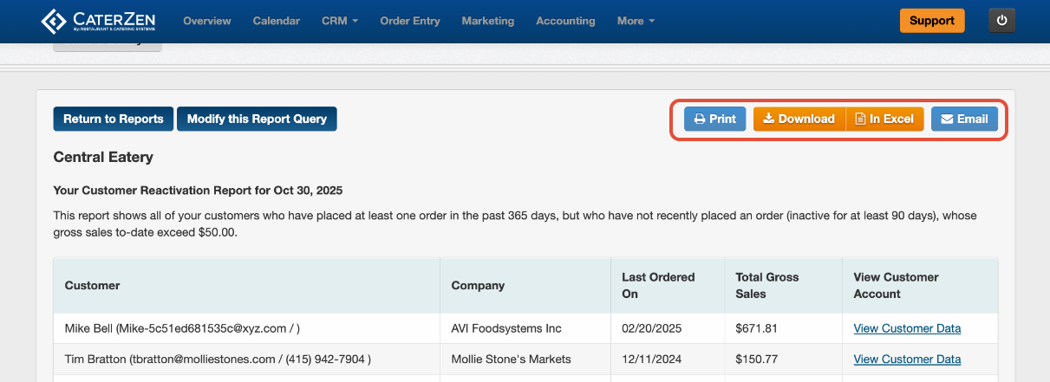
Task: Print the report
Action: [715, 119]
